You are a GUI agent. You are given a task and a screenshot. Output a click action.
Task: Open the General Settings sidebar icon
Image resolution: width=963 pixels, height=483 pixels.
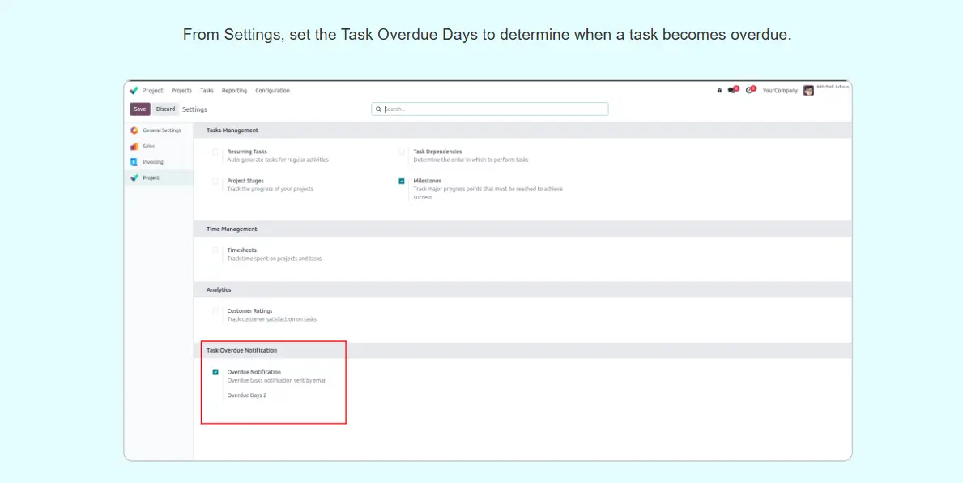[x=134, y=130]
